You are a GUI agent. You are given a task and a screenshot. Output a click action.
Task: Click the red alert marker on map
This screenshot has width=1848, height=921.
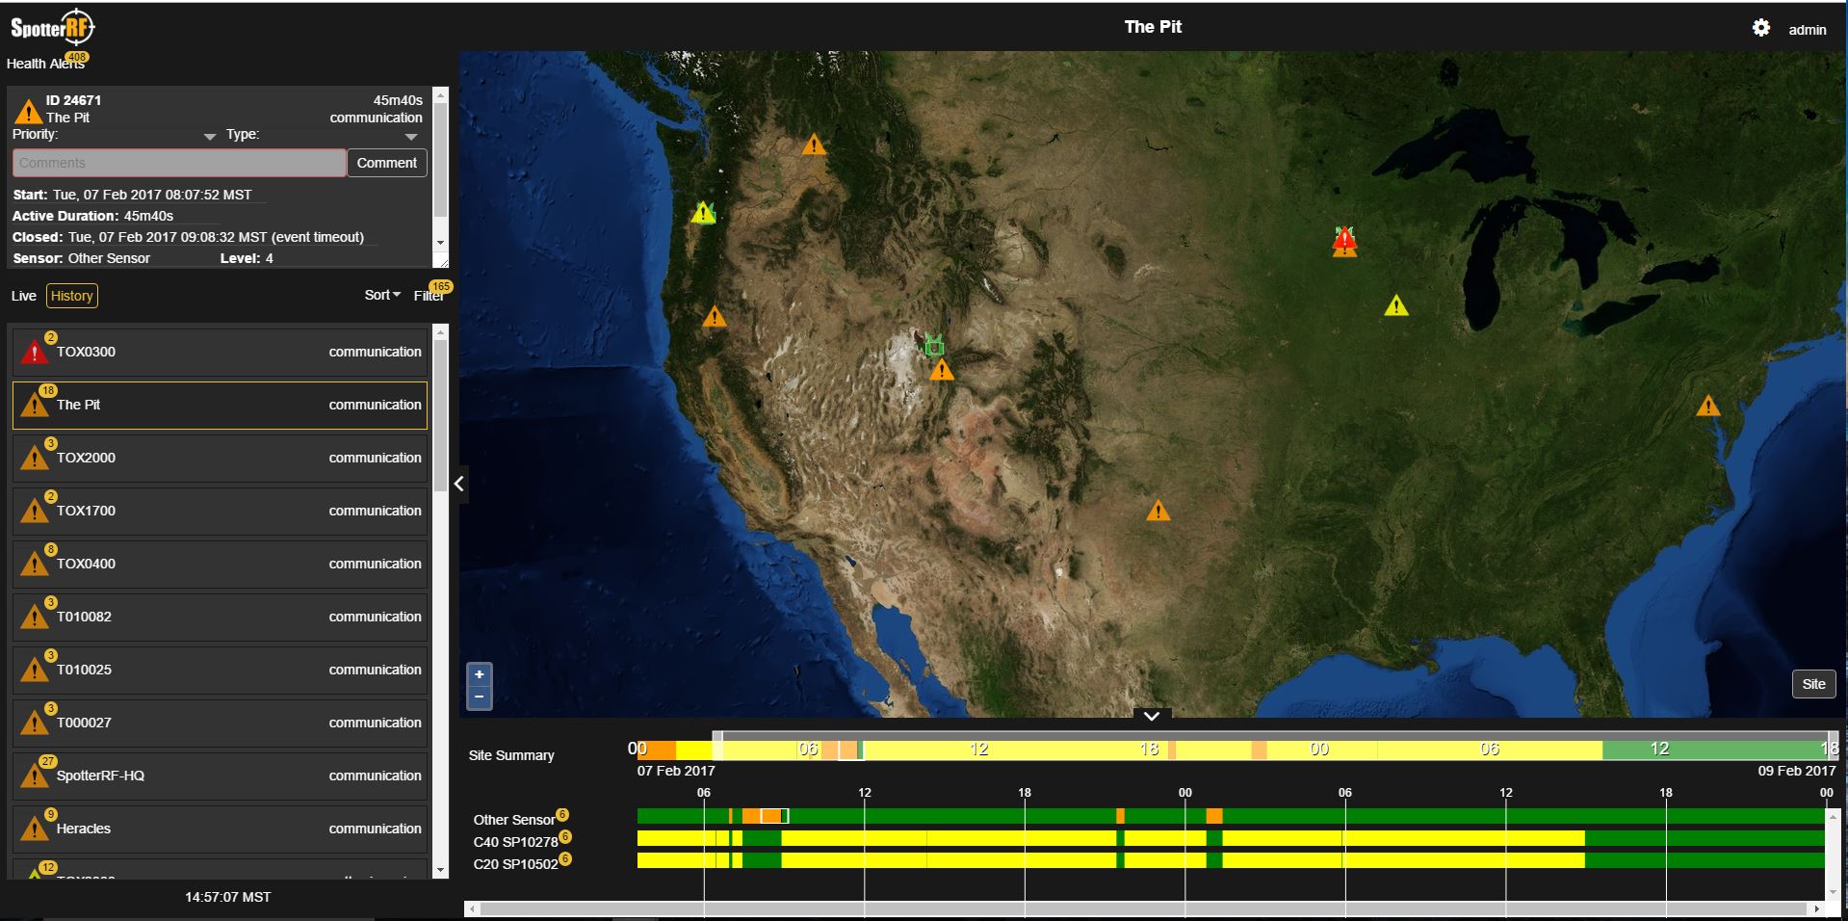pos(1344,241)
